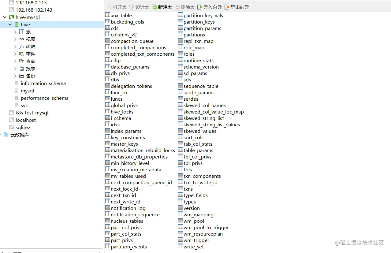Image resolution: width=391 pixels, height=253 pixels.
Task: Click the hive-mysql connection icon
Action: [x=11, y=17]
